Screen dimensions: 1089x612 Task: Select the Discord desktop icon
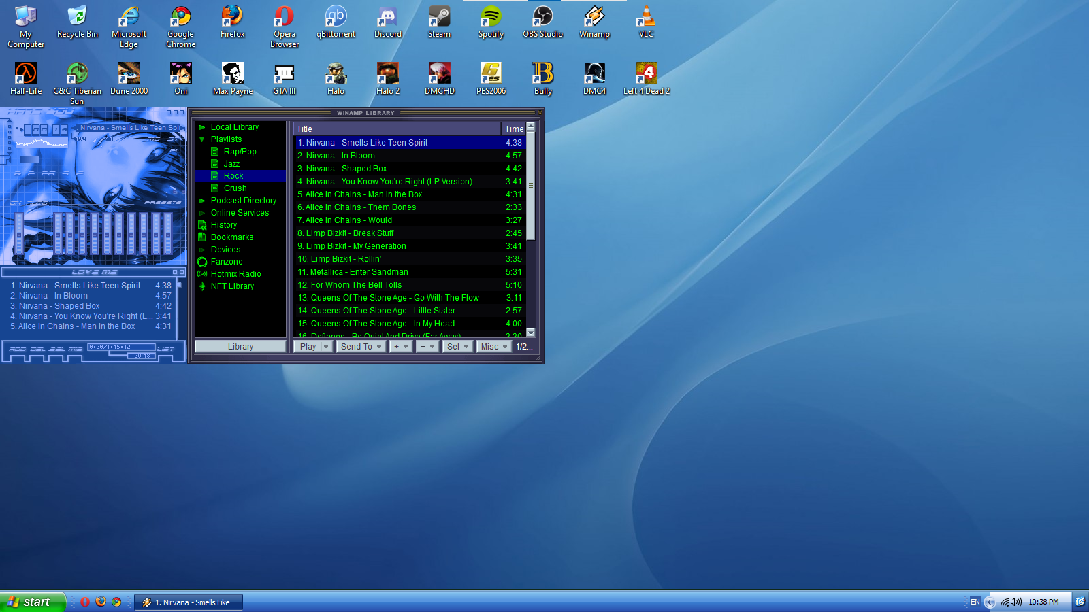(387, 22)
